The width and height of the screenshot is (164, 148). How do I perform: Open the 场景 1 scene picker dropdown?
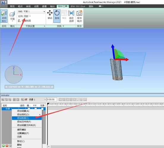click(37, 99)
